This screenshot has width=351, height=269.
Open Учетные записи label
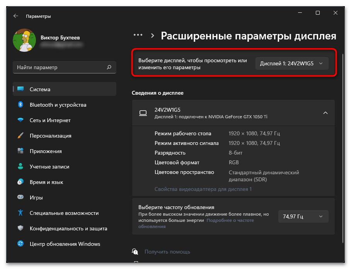click(x=49, y=167)
